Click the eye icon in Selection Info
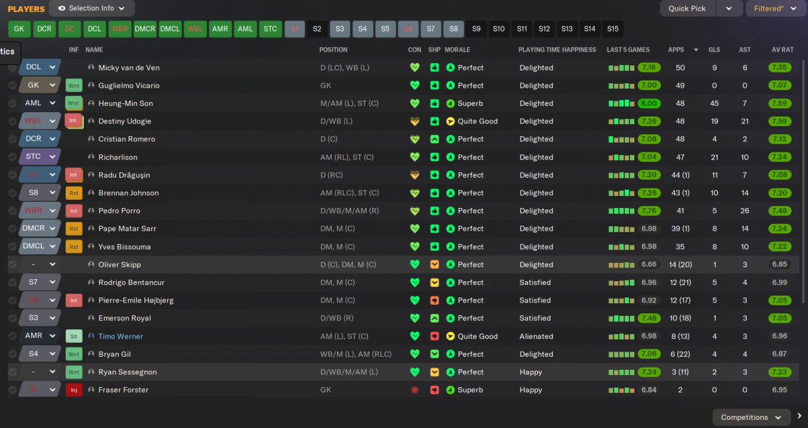The height and width of the screenshot is (428, 808). point(61,8)
